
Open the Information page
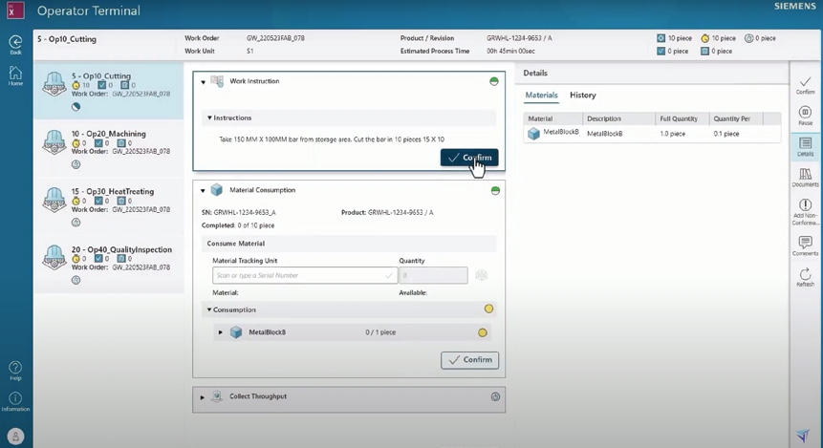click(15, 402)
